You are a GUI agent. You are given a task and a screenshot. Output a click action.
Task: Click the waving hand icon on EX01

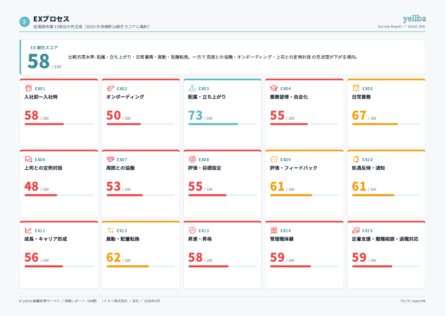click(29, 88)
